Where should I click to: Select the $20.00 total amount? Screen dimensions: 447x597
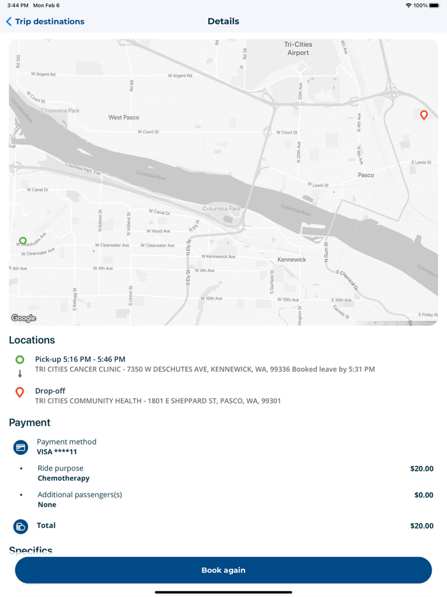pyautogui.click(x=423, y=525)
